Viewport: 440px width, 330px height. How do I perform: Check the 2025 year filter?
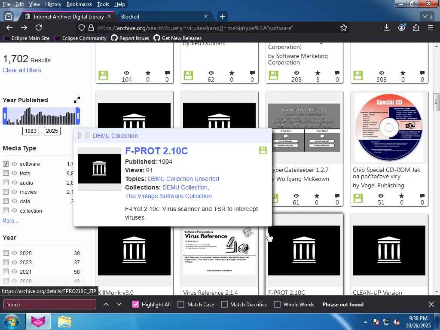[x=6, y=253]
